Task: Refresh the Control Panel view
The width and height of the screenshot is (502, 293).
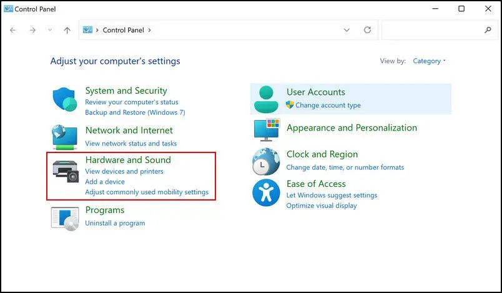Action: tap(368, 30)
